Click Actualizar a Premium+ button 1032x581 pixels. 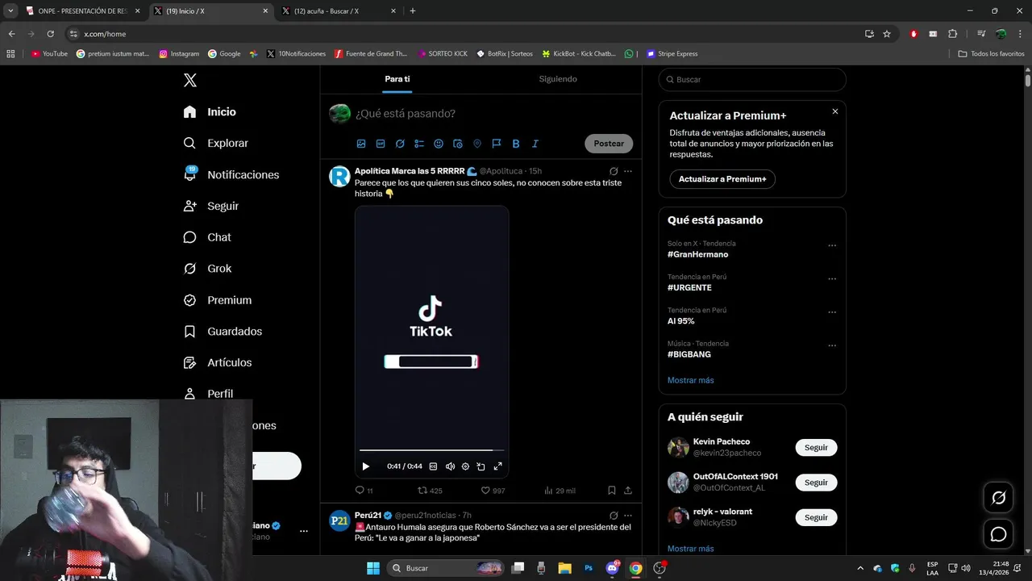(722, 179)
